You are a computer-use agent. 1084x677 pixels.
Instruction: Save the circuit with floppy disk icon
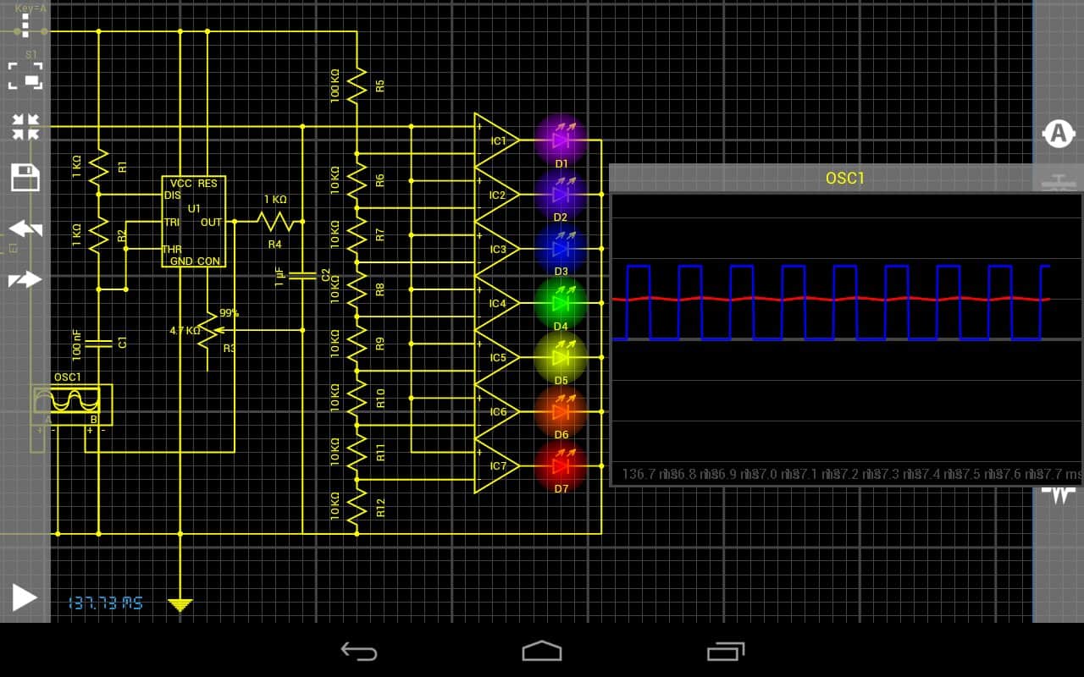tap(25, 178)
